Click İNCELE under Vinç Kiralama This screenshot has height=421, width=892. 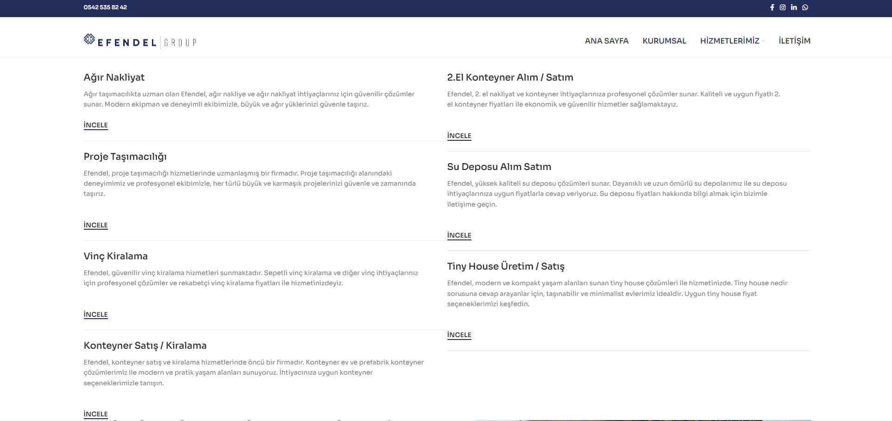95,314
